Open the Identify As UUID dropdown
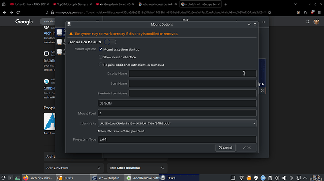This screenshot has height=181, width=324. [177, 123]
